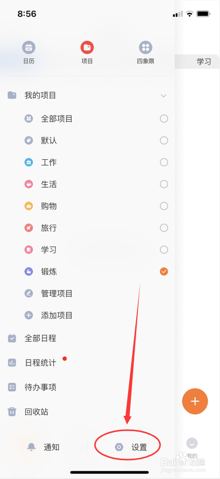
Task: Select the 全部项目 radio button
Action: point(164,119)
